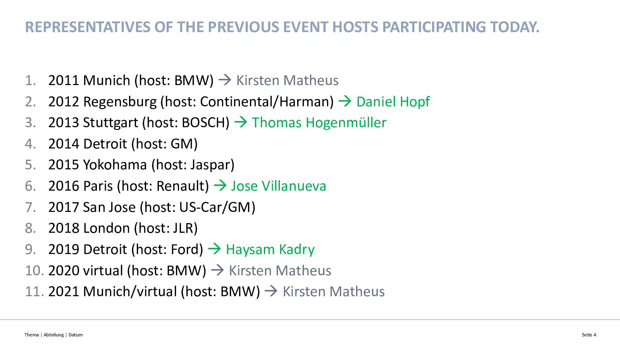
Task: Click the gray arrow in the 2020 virtual line
Action: (217, 271)
